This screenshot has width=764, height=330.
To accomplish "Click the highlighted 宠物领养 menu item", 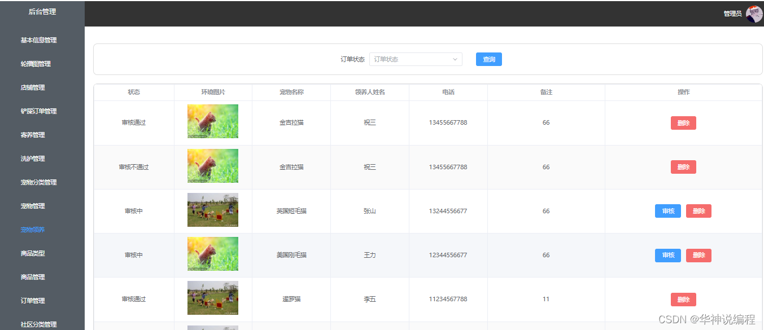I will click(x=33, y=230).
